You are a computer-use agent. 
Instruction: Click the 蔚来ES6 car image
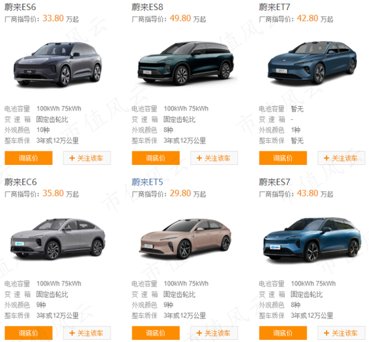point(58,64)
